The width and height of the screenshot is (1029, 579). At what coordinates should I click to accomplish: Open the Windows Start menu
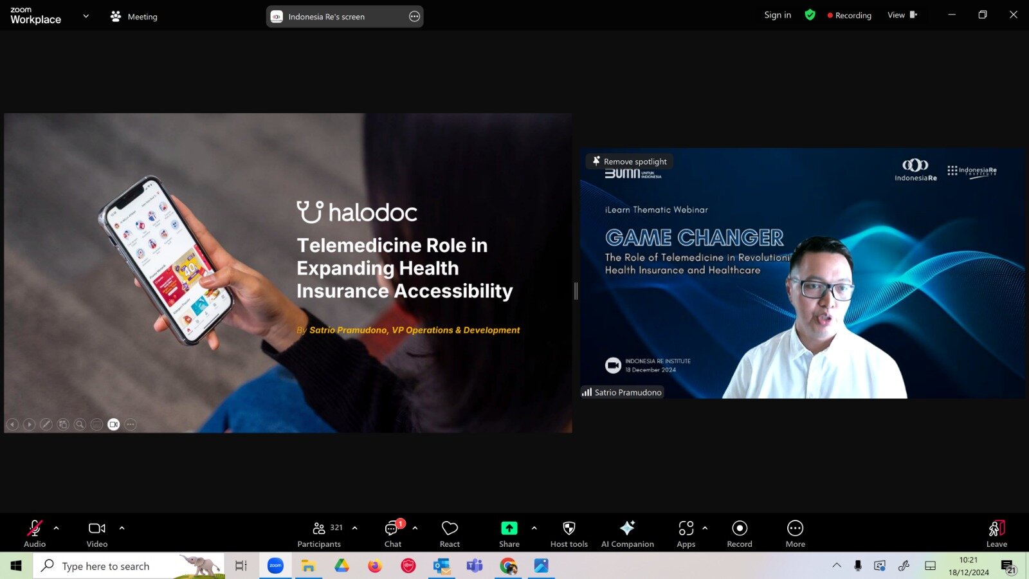tap(16, 566)
